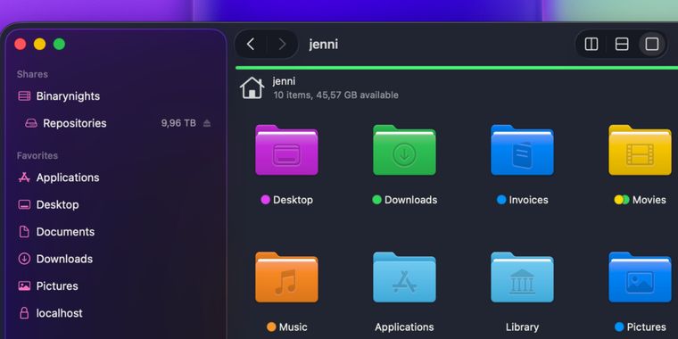
Task: Select the blue Invoices folder
Action: coord(523,150)
